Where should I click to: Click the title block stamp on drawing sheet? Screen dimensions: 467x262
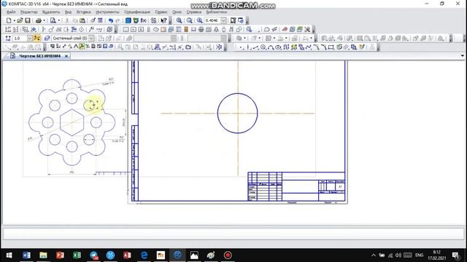296,186
